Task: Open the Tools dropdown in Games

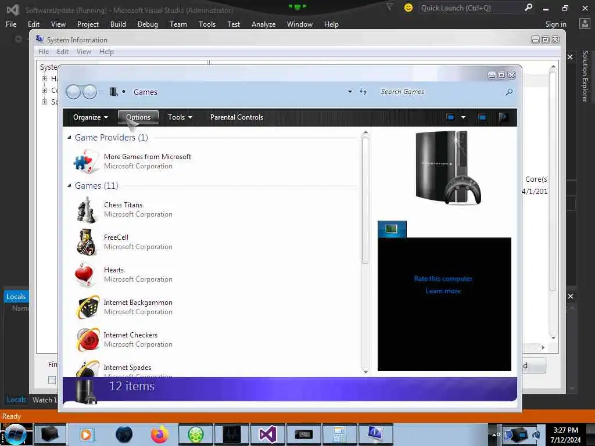Action: point(180,117)
